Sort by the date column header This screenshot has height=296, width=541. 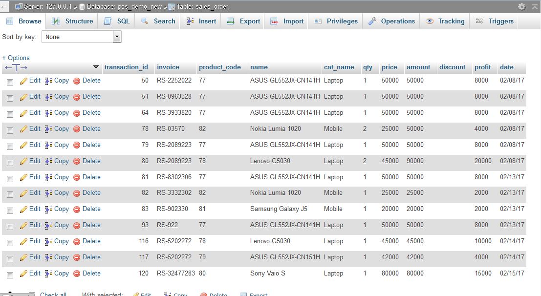click(x=506, y=67)
